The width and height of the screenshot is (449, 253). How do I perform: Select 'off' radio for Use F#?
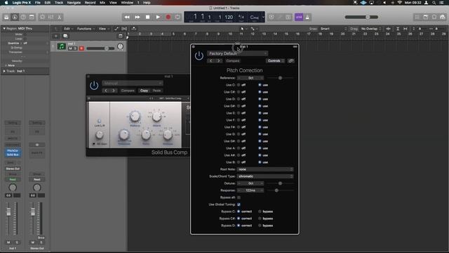(239, 127)
